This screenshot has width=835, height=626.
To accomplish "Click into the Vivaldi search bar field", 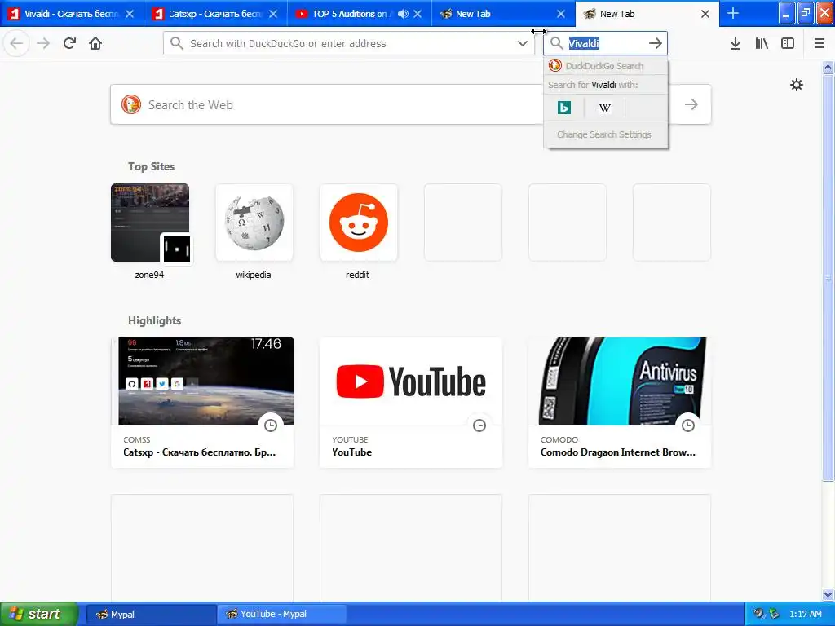I will click(x=606, y=44).
